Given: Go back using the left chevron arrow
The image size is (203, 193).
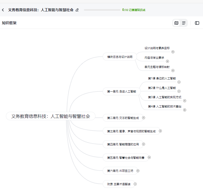Looking at the screenshot, I should tap(3, 10).
